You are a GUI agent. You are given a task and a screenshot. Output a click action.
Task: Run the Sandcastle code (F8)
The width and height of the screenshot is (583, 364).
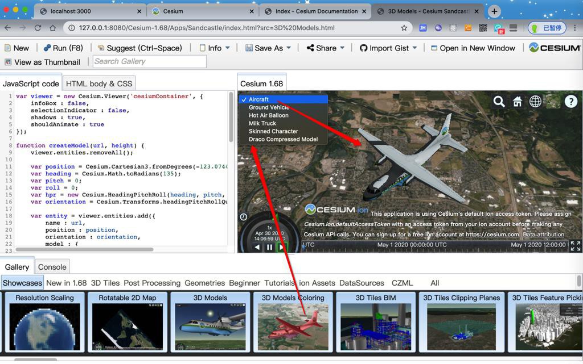(x=63, y=48)
